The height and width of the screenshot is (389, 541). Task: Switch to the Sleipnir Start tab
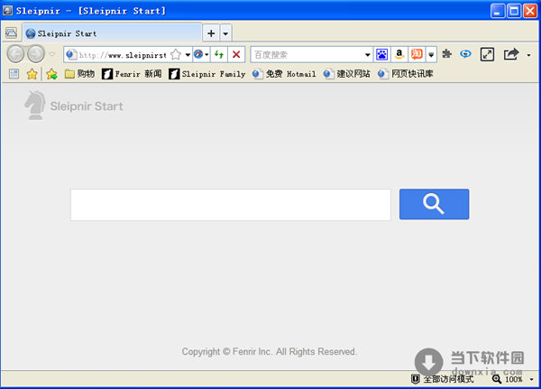pos(112,33)
